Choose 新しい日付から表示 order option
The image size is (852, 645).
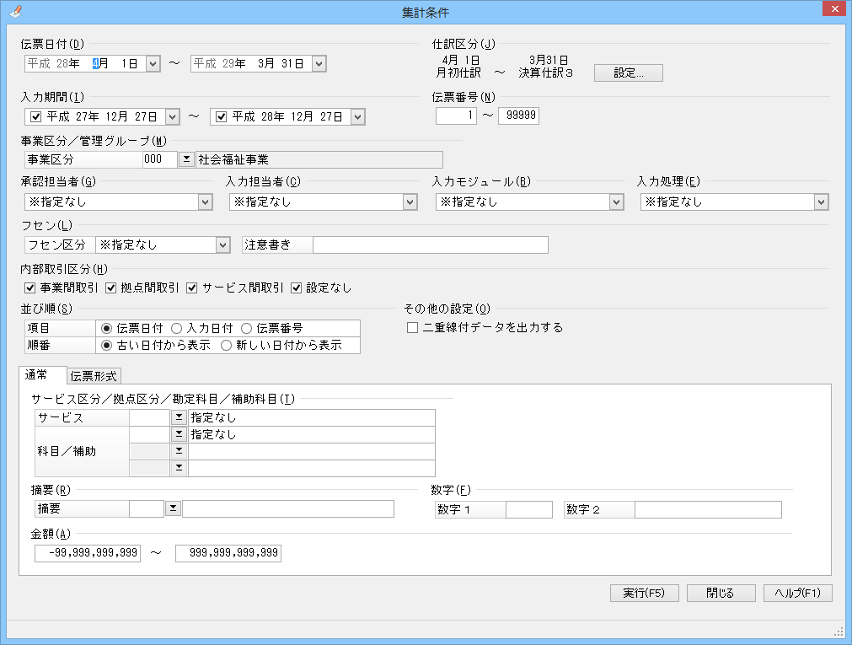[227, 345]
